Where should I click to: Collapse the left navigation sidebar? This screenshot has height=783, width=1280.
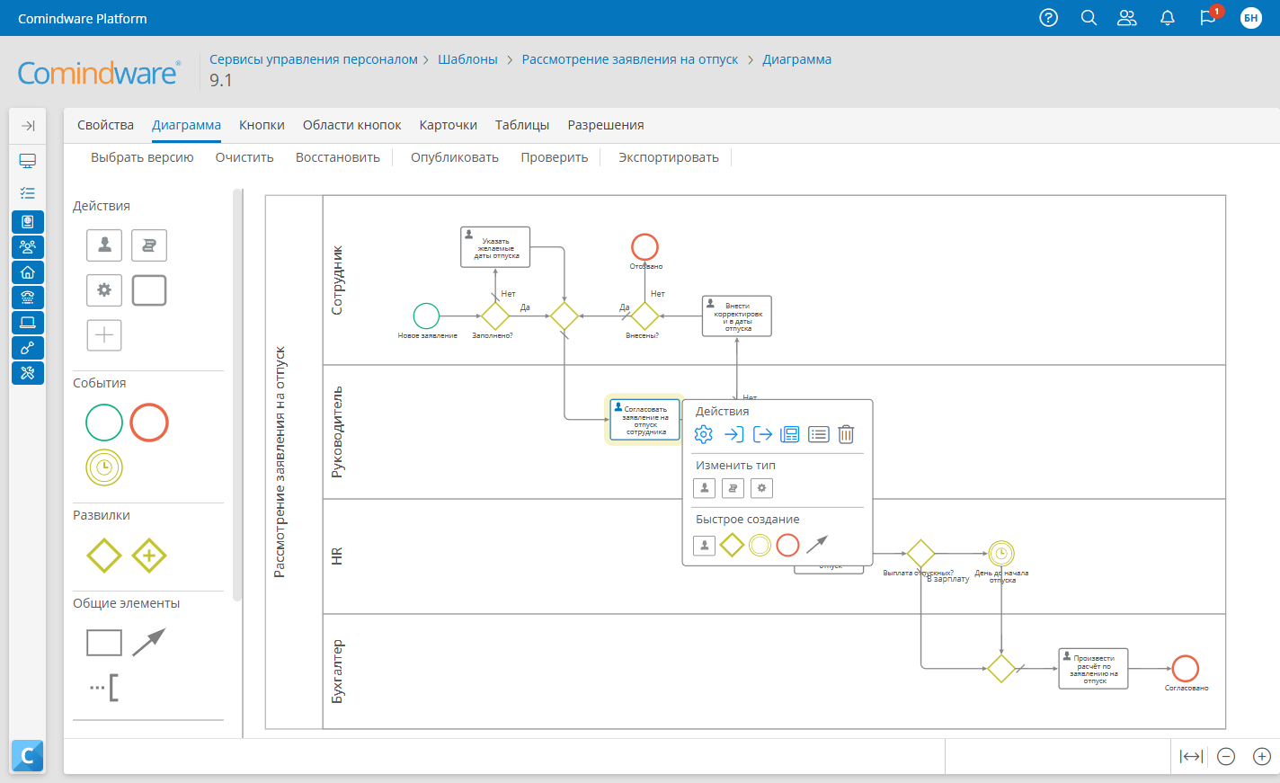[x=28, y=126]
